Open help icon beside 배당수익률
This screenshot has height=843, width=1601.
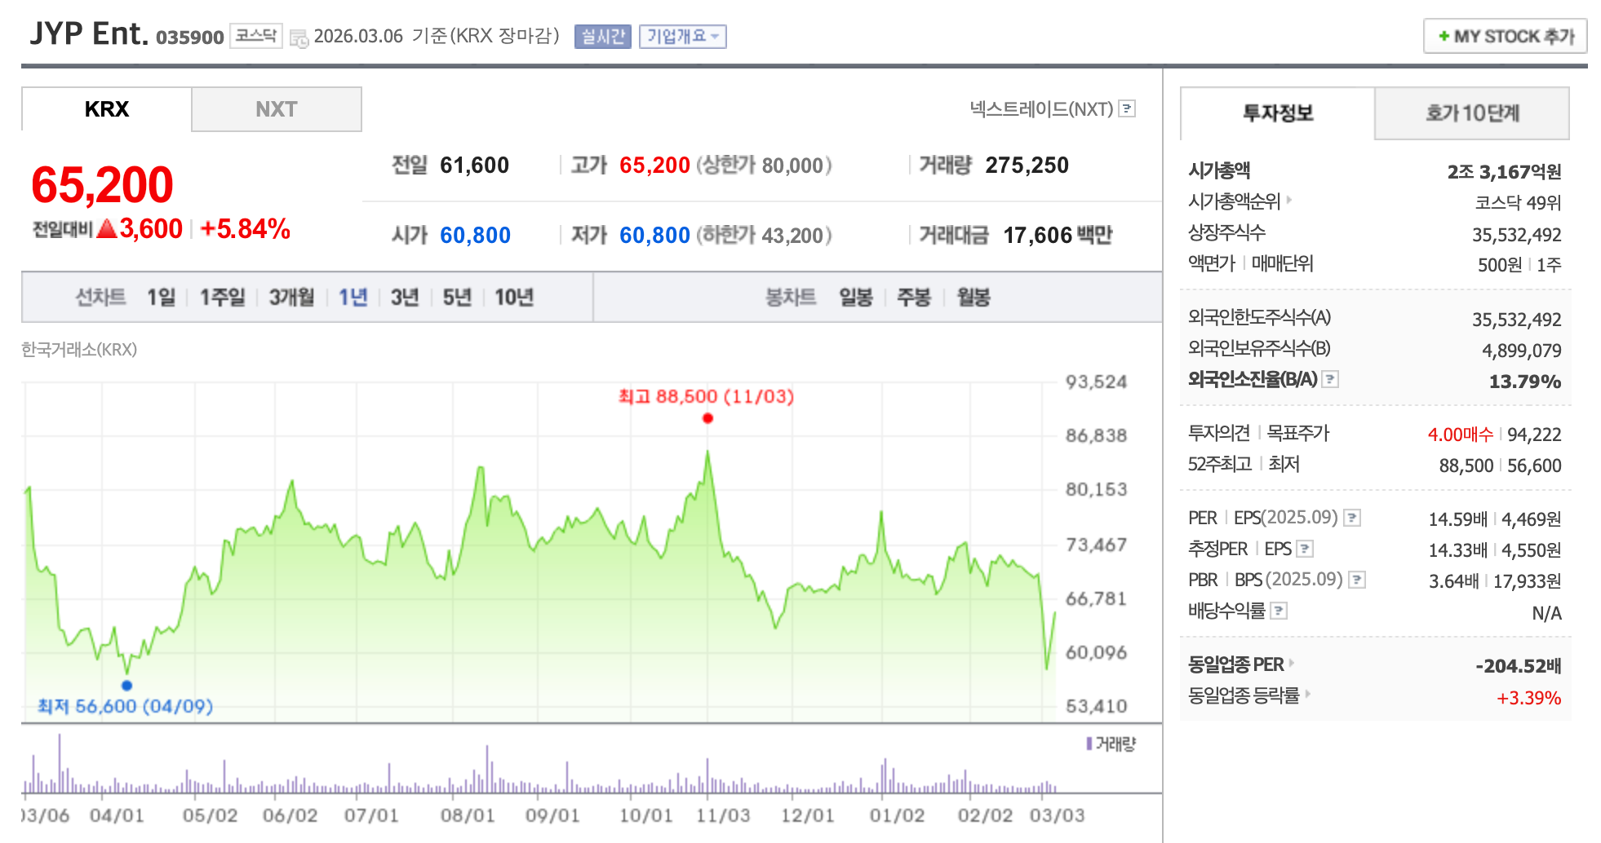(1279, 611)
